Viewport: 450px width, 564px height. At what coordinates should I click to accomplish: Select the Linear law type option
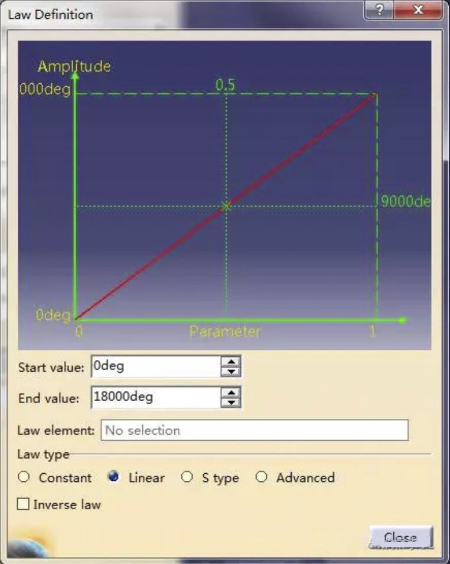coord(113,476)
